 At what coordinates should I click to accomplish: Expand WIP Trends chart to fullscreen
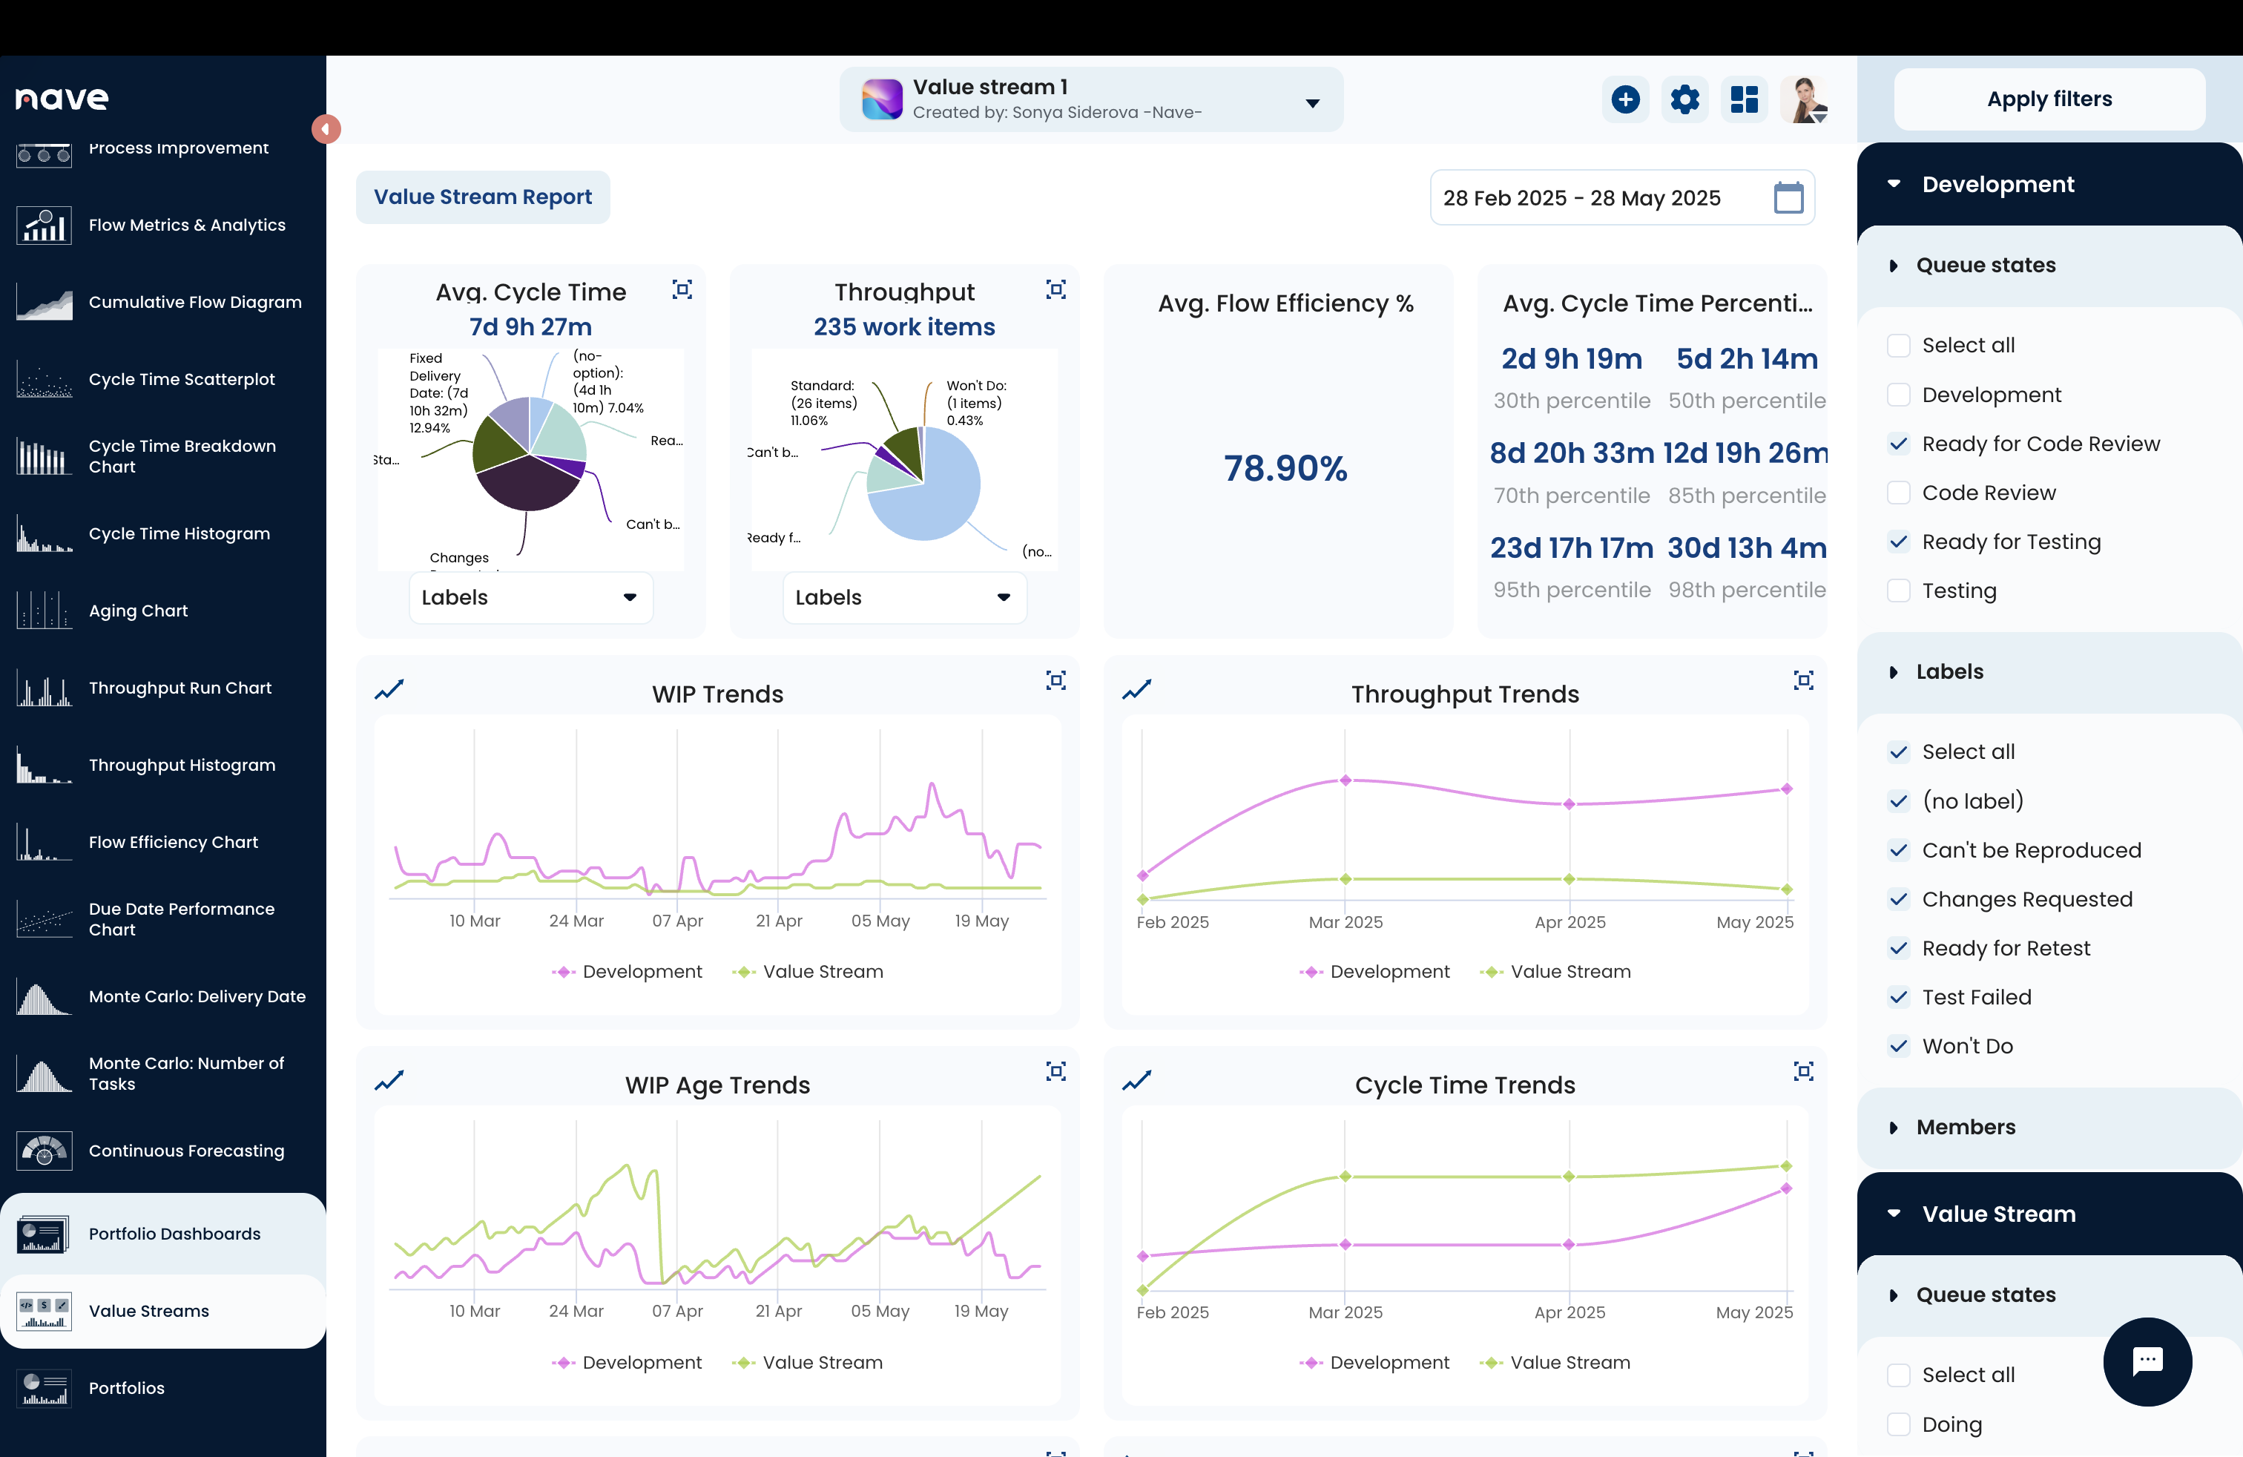(1055, 680)
